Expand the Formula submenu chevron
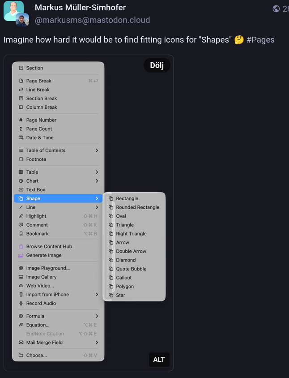This screenshot has height=378, width=289. click(x=97, y=316)
